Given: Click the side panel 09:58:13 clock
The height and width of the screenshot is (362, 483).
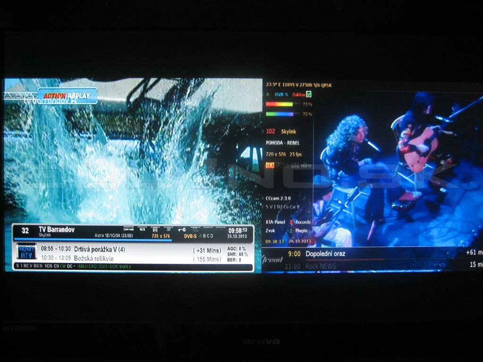Looking at the screenshot, I should coord(274,241).
